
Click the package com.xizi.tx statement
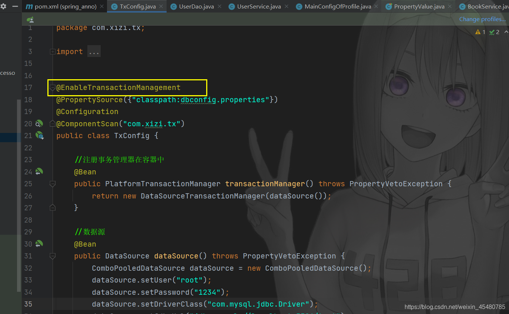click(100, 28)
